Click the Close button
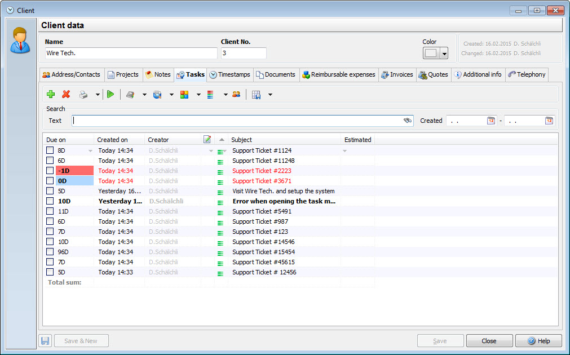570x355 pixels. [489, 341]
